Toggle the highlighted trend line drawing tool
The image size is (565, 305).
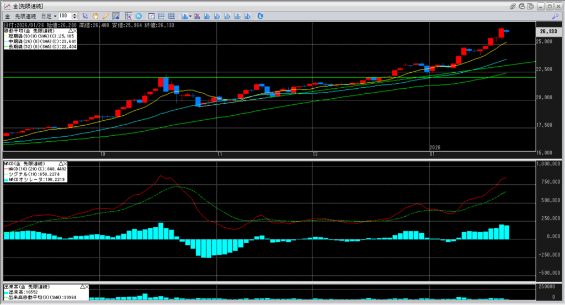click(x=116, y=16)
